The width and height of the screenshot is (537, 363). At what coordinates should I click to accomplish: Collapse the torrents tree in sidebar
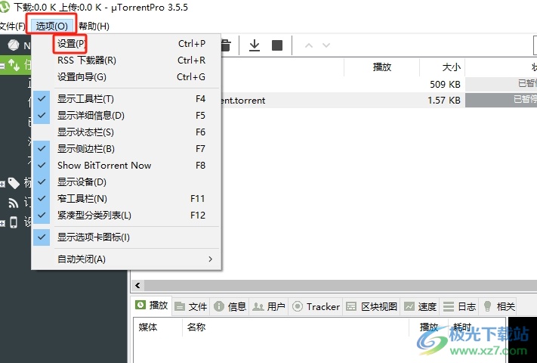2,64
